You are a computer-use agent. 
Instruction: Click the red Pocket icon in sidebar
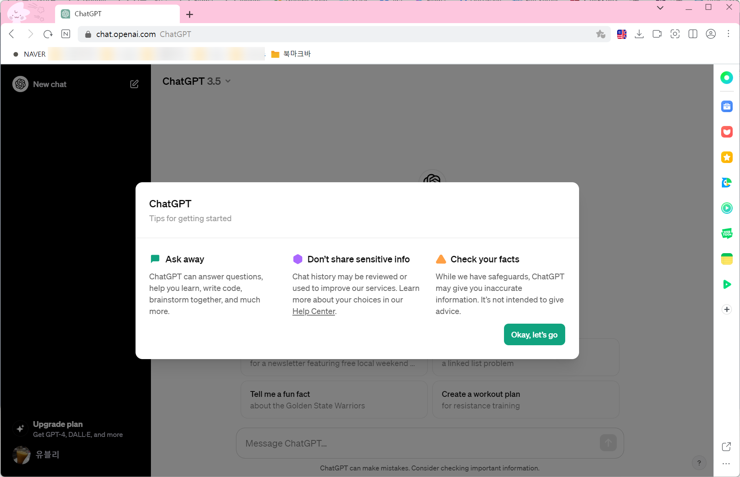coord(727,132)
